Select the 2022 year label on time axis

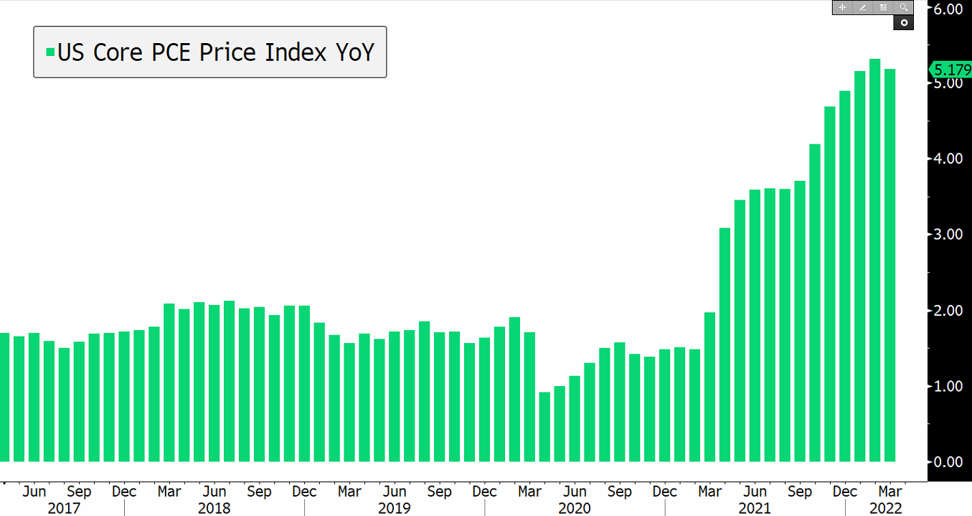coord(887,508)
